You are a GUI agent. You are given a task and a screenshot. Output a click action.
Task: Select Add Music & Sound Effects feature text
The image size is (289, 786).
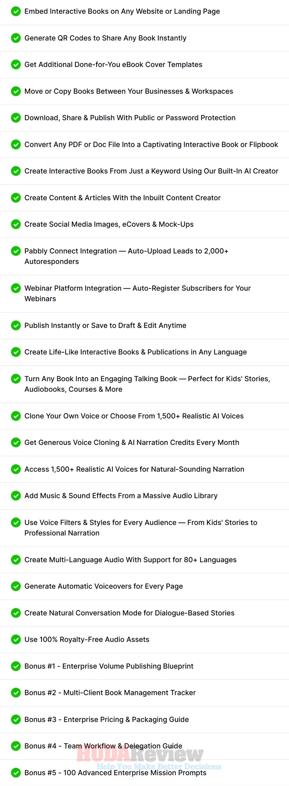pyautogui.click(x=121, y=496)
